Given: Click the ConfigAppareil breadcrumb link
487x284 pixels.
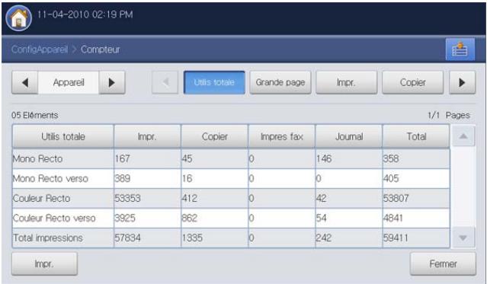Looking at the screenshot, I should point(40,49).
